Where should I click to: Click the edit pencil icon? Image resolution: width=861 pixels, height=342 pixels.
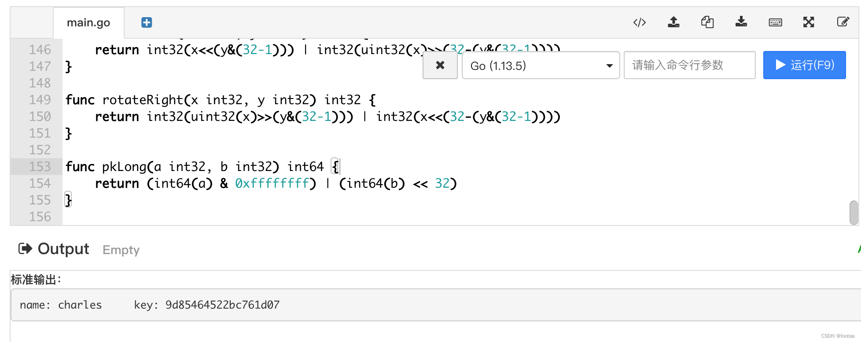tap(843, 22)
